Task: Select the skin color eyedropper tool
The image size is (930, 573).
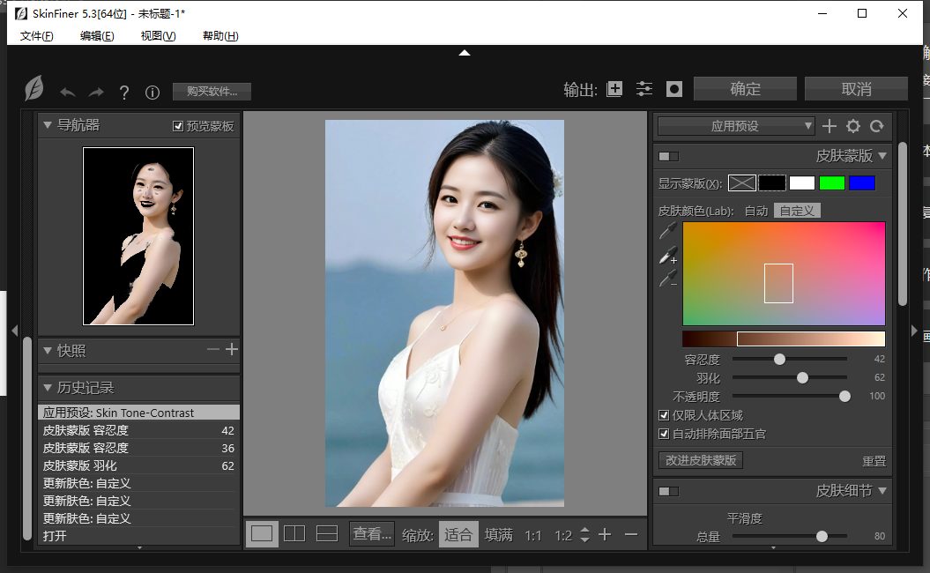Action: pos(668,231)
